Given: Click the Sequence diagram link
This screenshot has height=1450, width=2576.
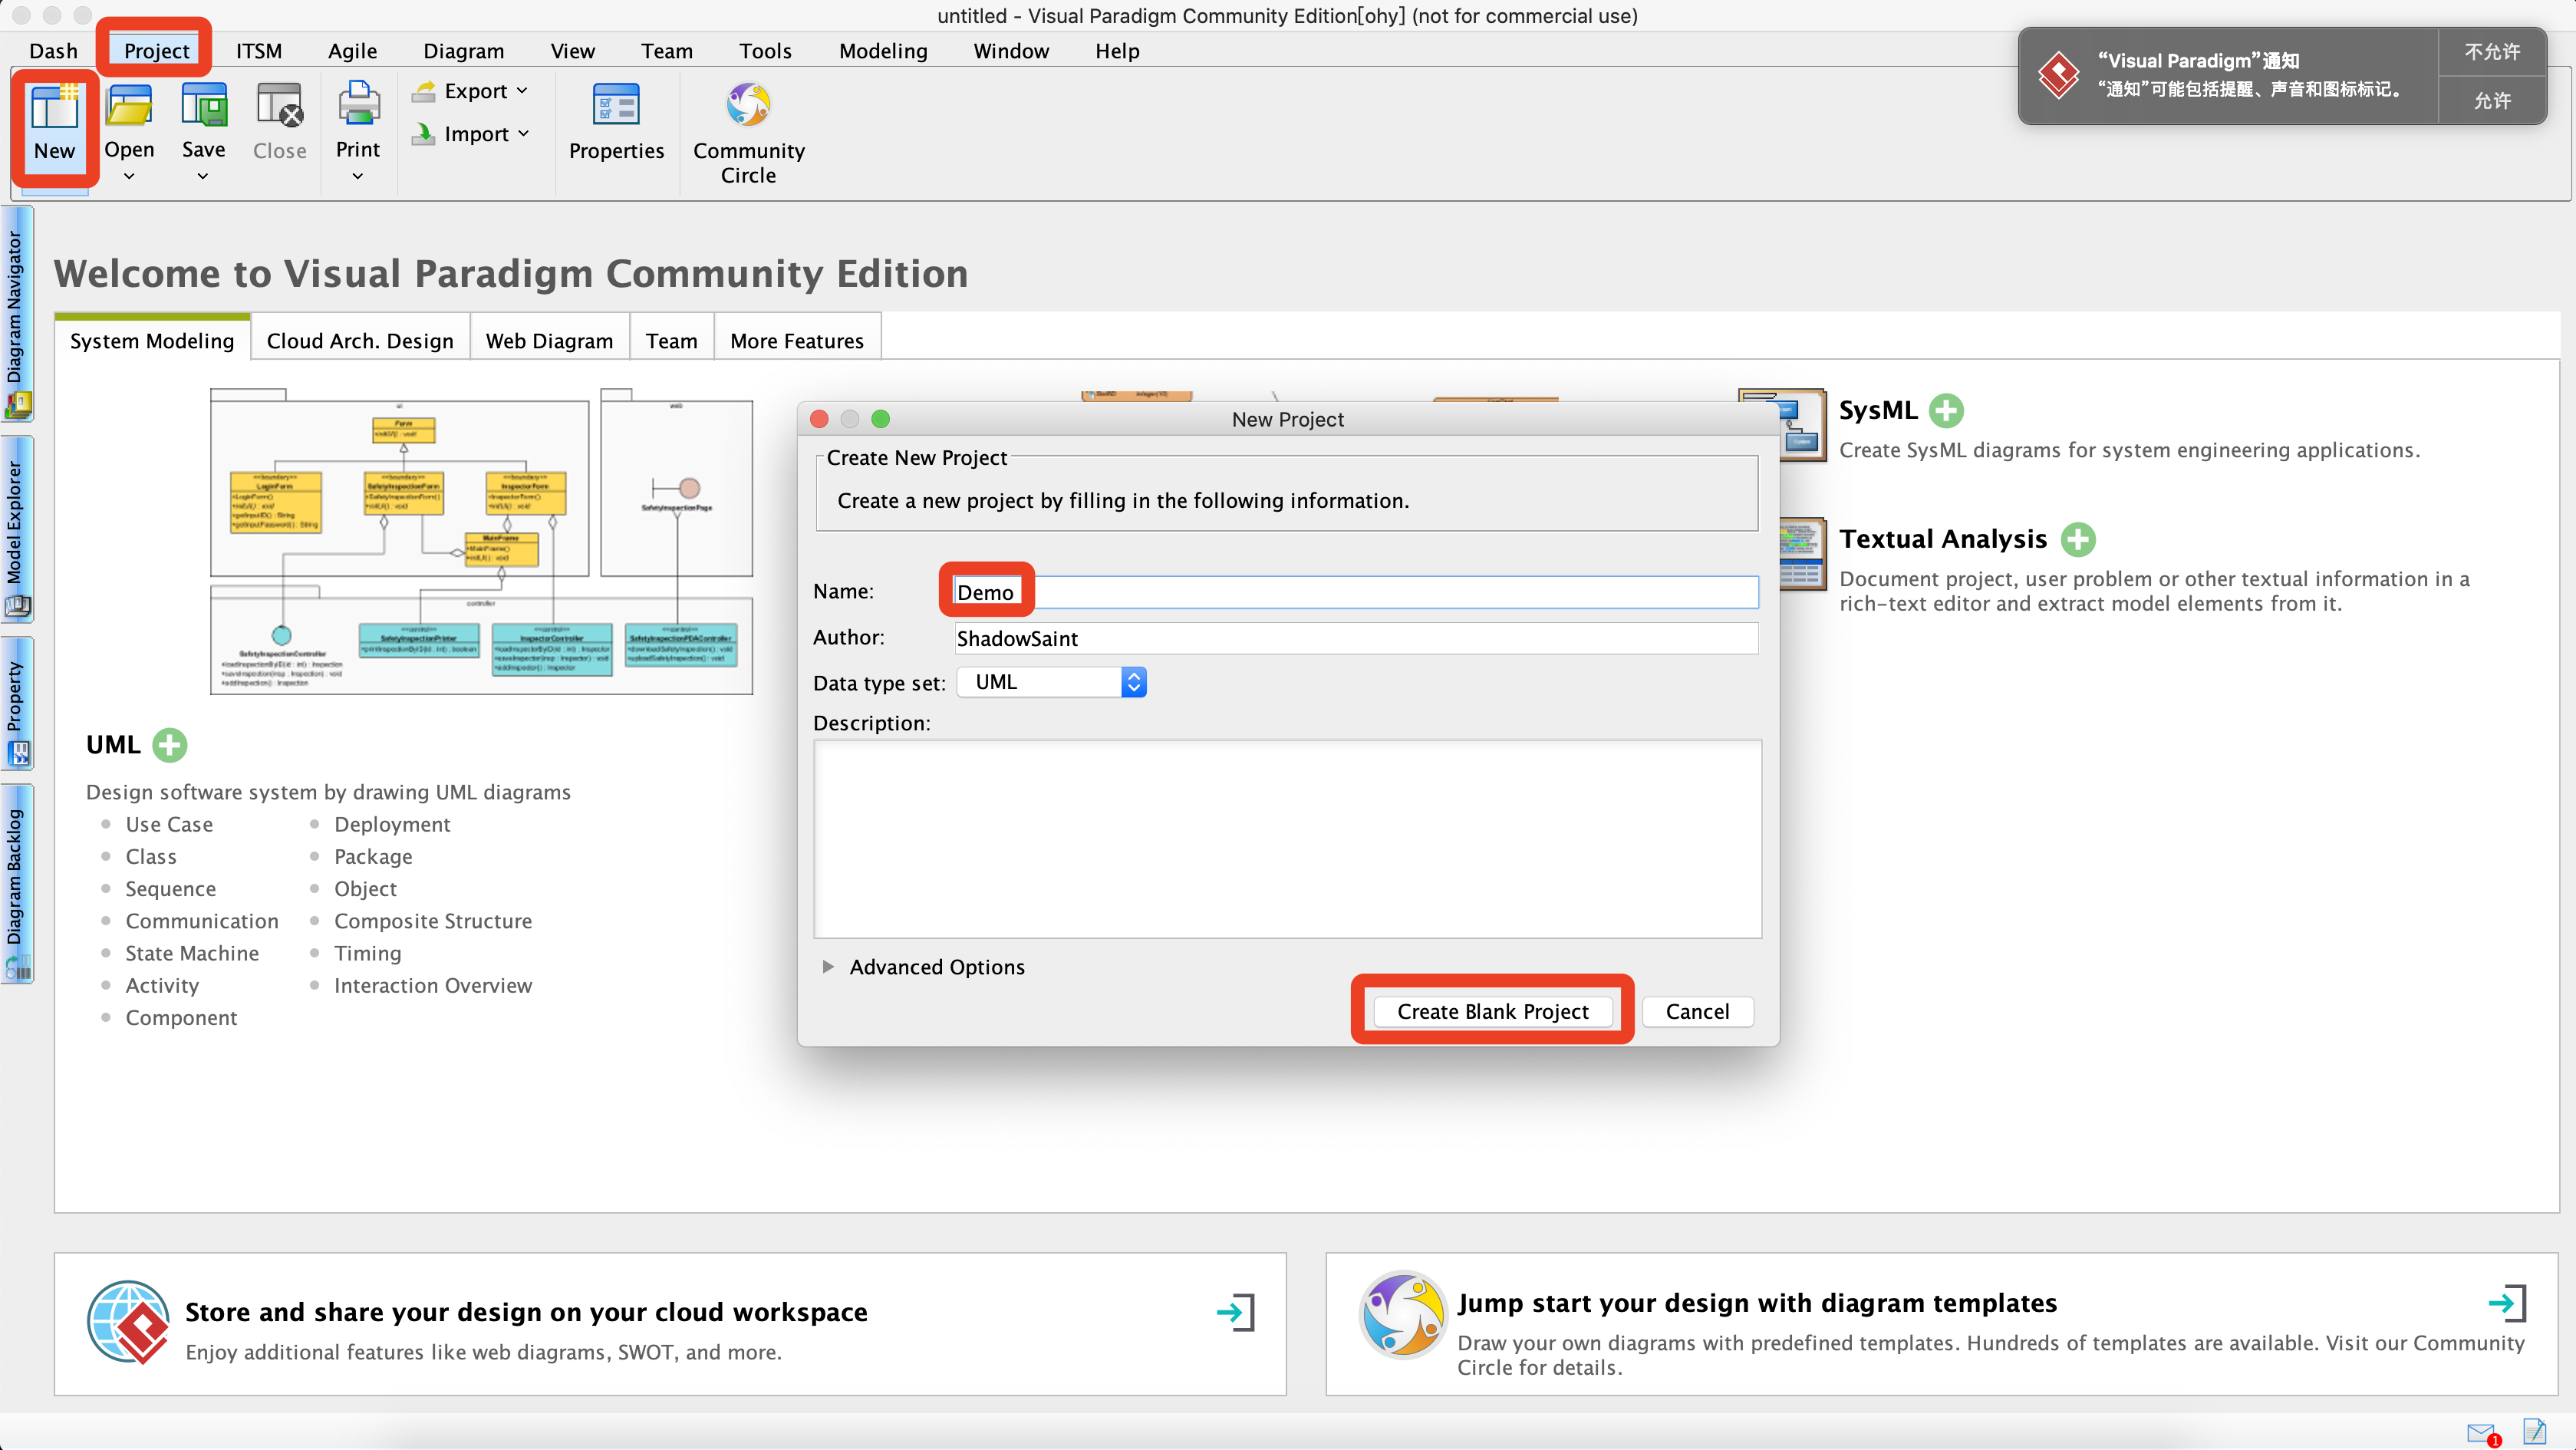Looking at the screenshot, I should (x=170, y=889).
